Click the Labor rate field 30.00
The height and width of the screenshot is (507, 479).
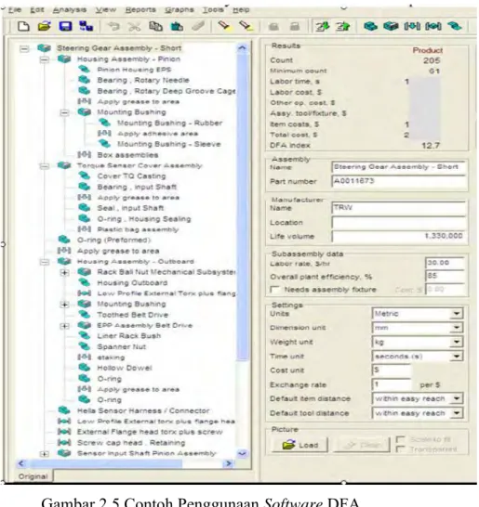tap(445, 263)
